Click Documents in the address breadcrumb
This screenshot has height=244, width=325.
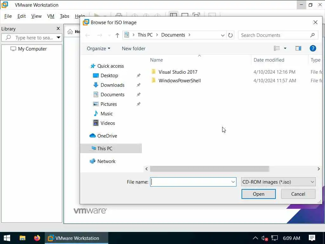[173, 35]
